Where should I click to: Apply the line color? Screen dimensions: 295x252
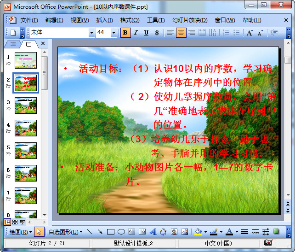pyautogui.click(x=214, y=232)
